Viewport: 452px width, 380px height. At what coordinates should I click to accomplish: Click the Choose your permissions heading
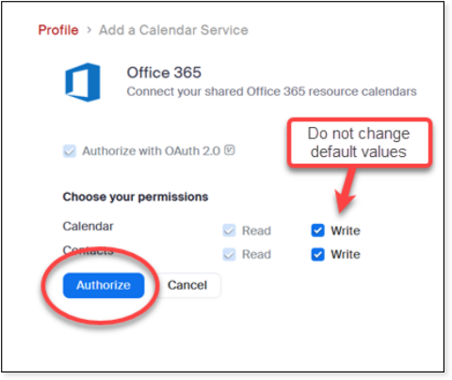[x=136, y=197]
